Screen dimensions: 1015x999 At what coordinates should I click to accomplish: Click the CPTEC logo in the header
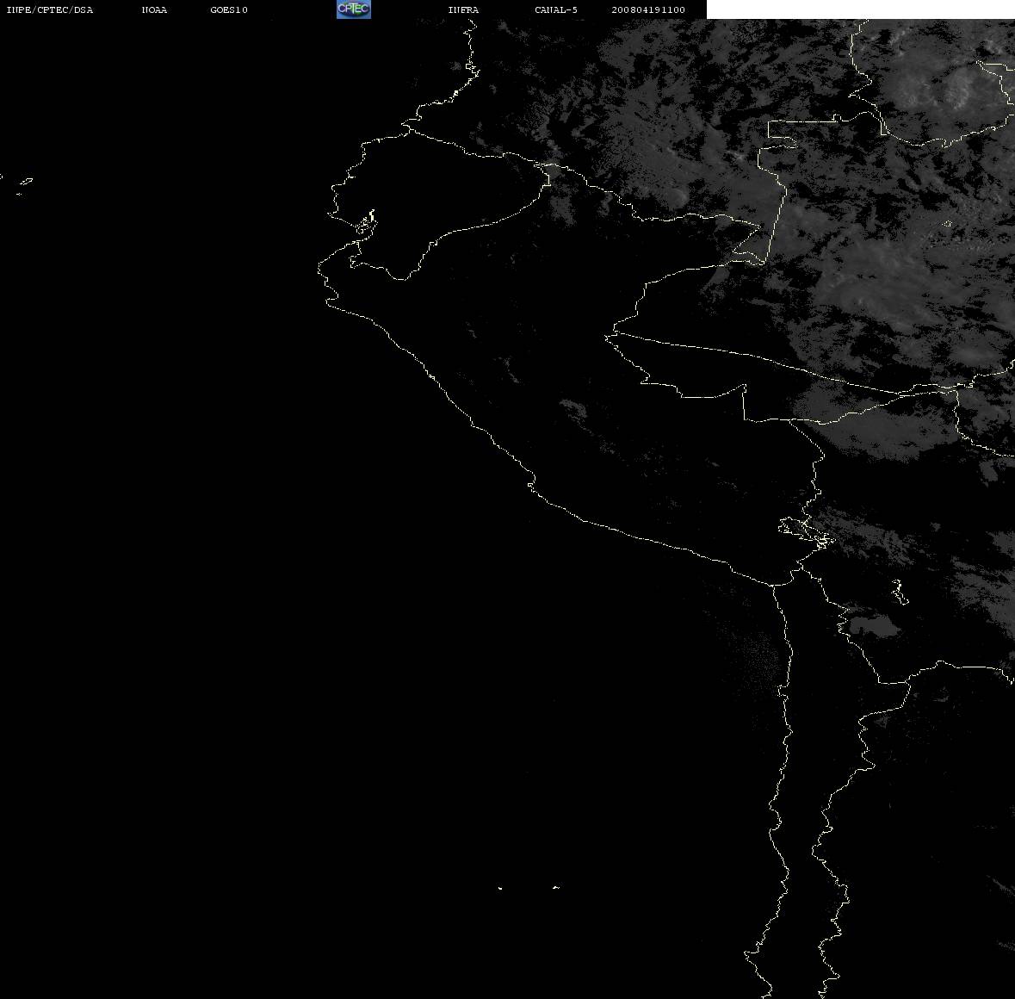354,9
